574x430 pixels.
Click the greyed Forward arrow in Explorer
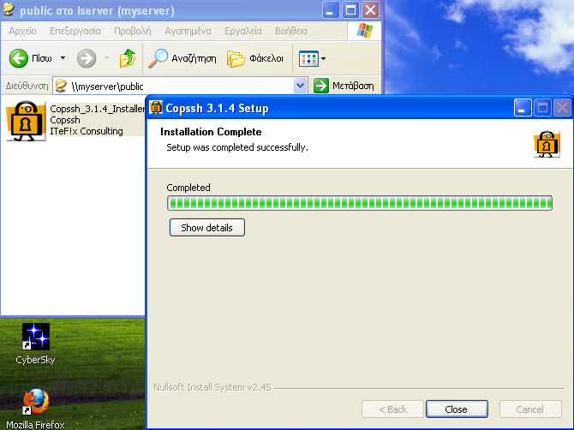87,58
